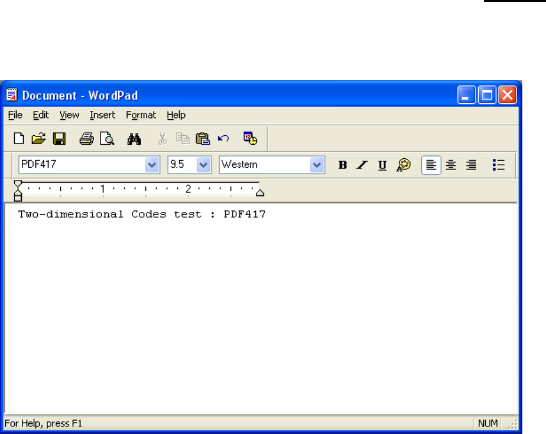This screenshot has height=434, width=546.
Task: Open the Edit menu
Action: 40,115
